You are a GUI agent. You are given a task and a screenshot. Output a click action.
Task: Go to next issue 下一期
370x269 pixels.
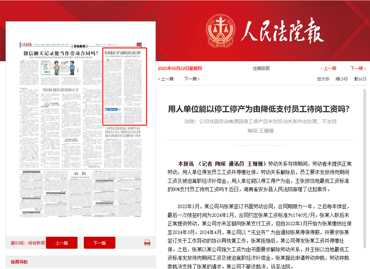(358, 69)
